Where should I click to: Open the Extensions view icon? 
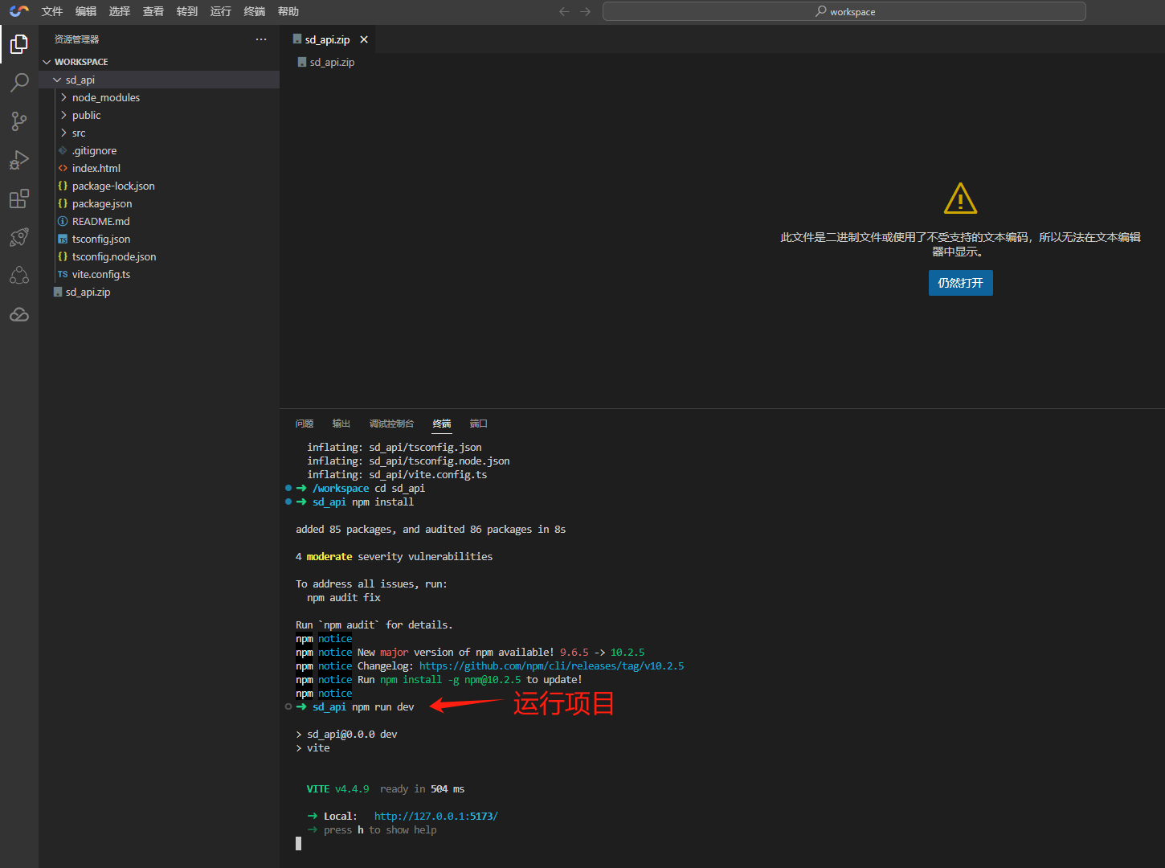tap(19, 199)
